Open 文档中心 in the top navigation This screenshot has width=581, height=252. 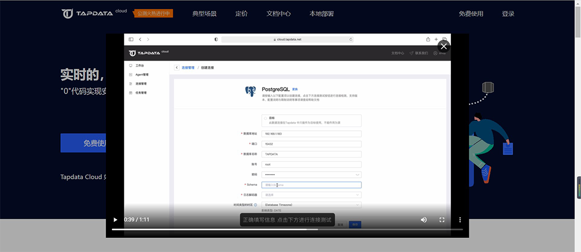pyautogui.click(x=278, y=13)
